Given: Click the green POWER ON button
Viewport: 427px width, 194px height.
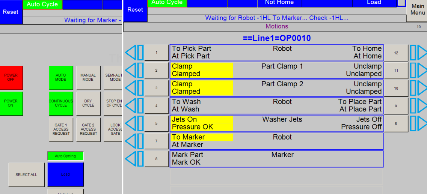Looking at the screenshot, I should [x=11, y=104].
